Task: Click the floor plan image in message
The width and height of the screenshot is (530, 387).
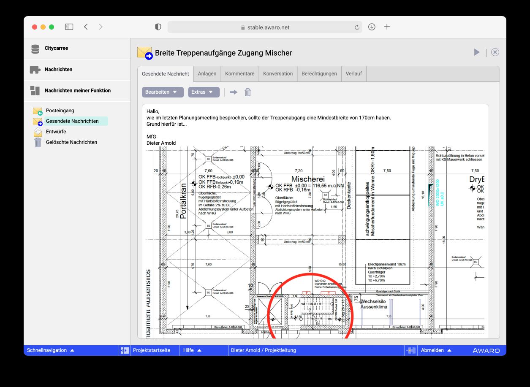Action: [315, 242]
